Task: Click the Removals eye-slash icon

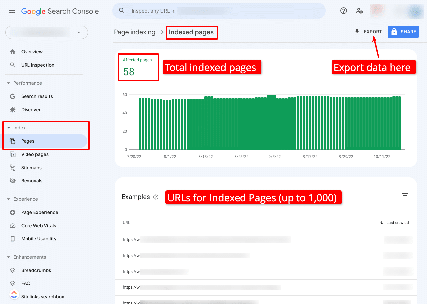Action: (x=13, y=181)
